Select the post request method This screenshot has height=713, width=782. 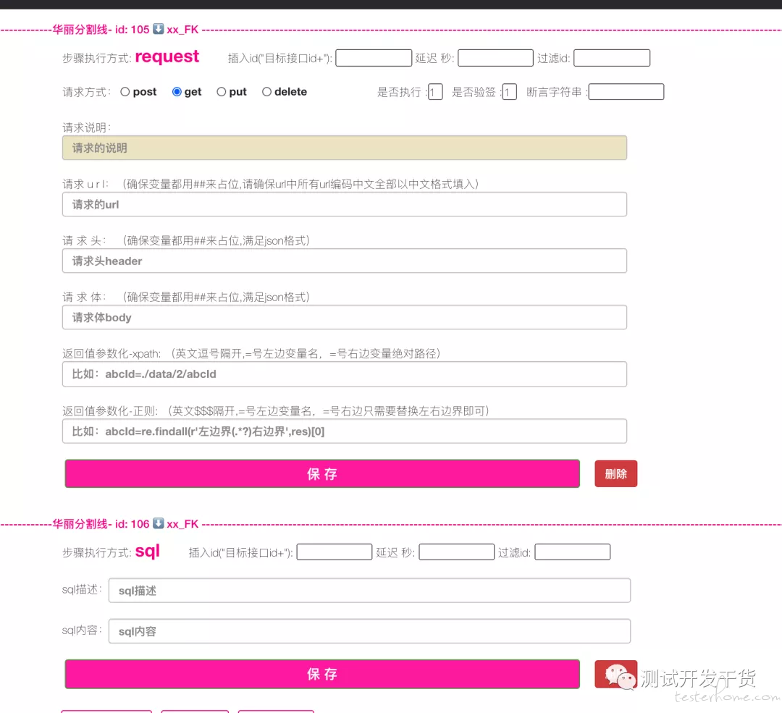click(x=125, y=92)
